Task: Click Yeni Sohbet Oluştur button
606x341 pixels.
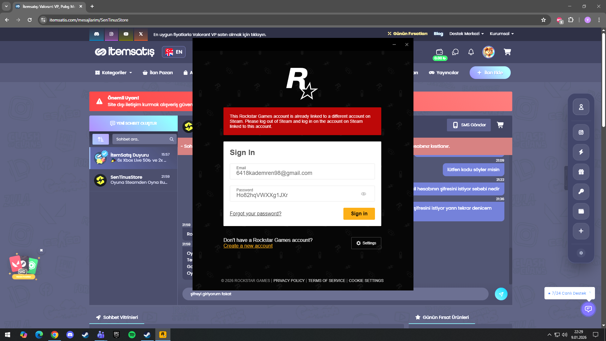Action: pyautogui.click(x=134, y=123)
